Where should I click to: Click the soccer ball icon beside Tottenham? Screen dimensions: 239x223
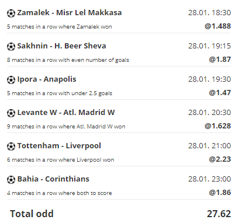(x=11, y=147)
